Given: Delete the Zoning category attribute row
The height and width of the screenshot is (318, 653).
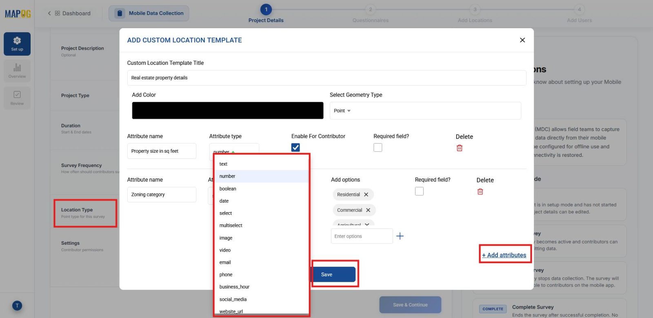Looking at the screenshot, I should point(480,191).
